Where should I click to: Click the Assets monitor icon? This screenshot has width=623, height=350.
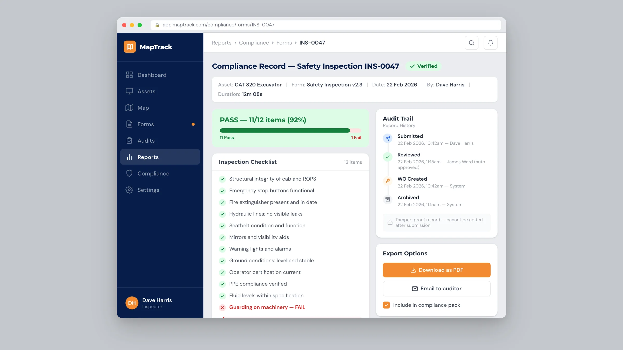tap(129, 91)
